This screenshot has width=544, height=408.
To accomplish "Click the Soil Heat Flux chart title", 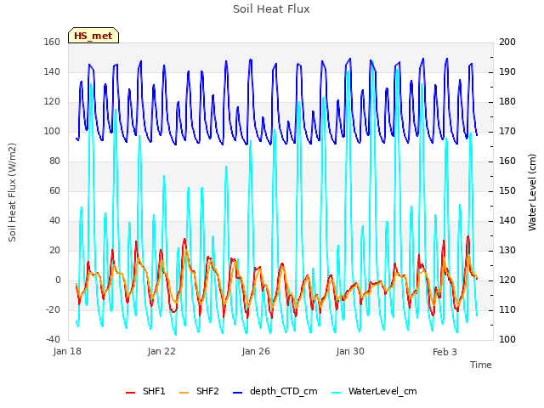I will coord(271,9).
